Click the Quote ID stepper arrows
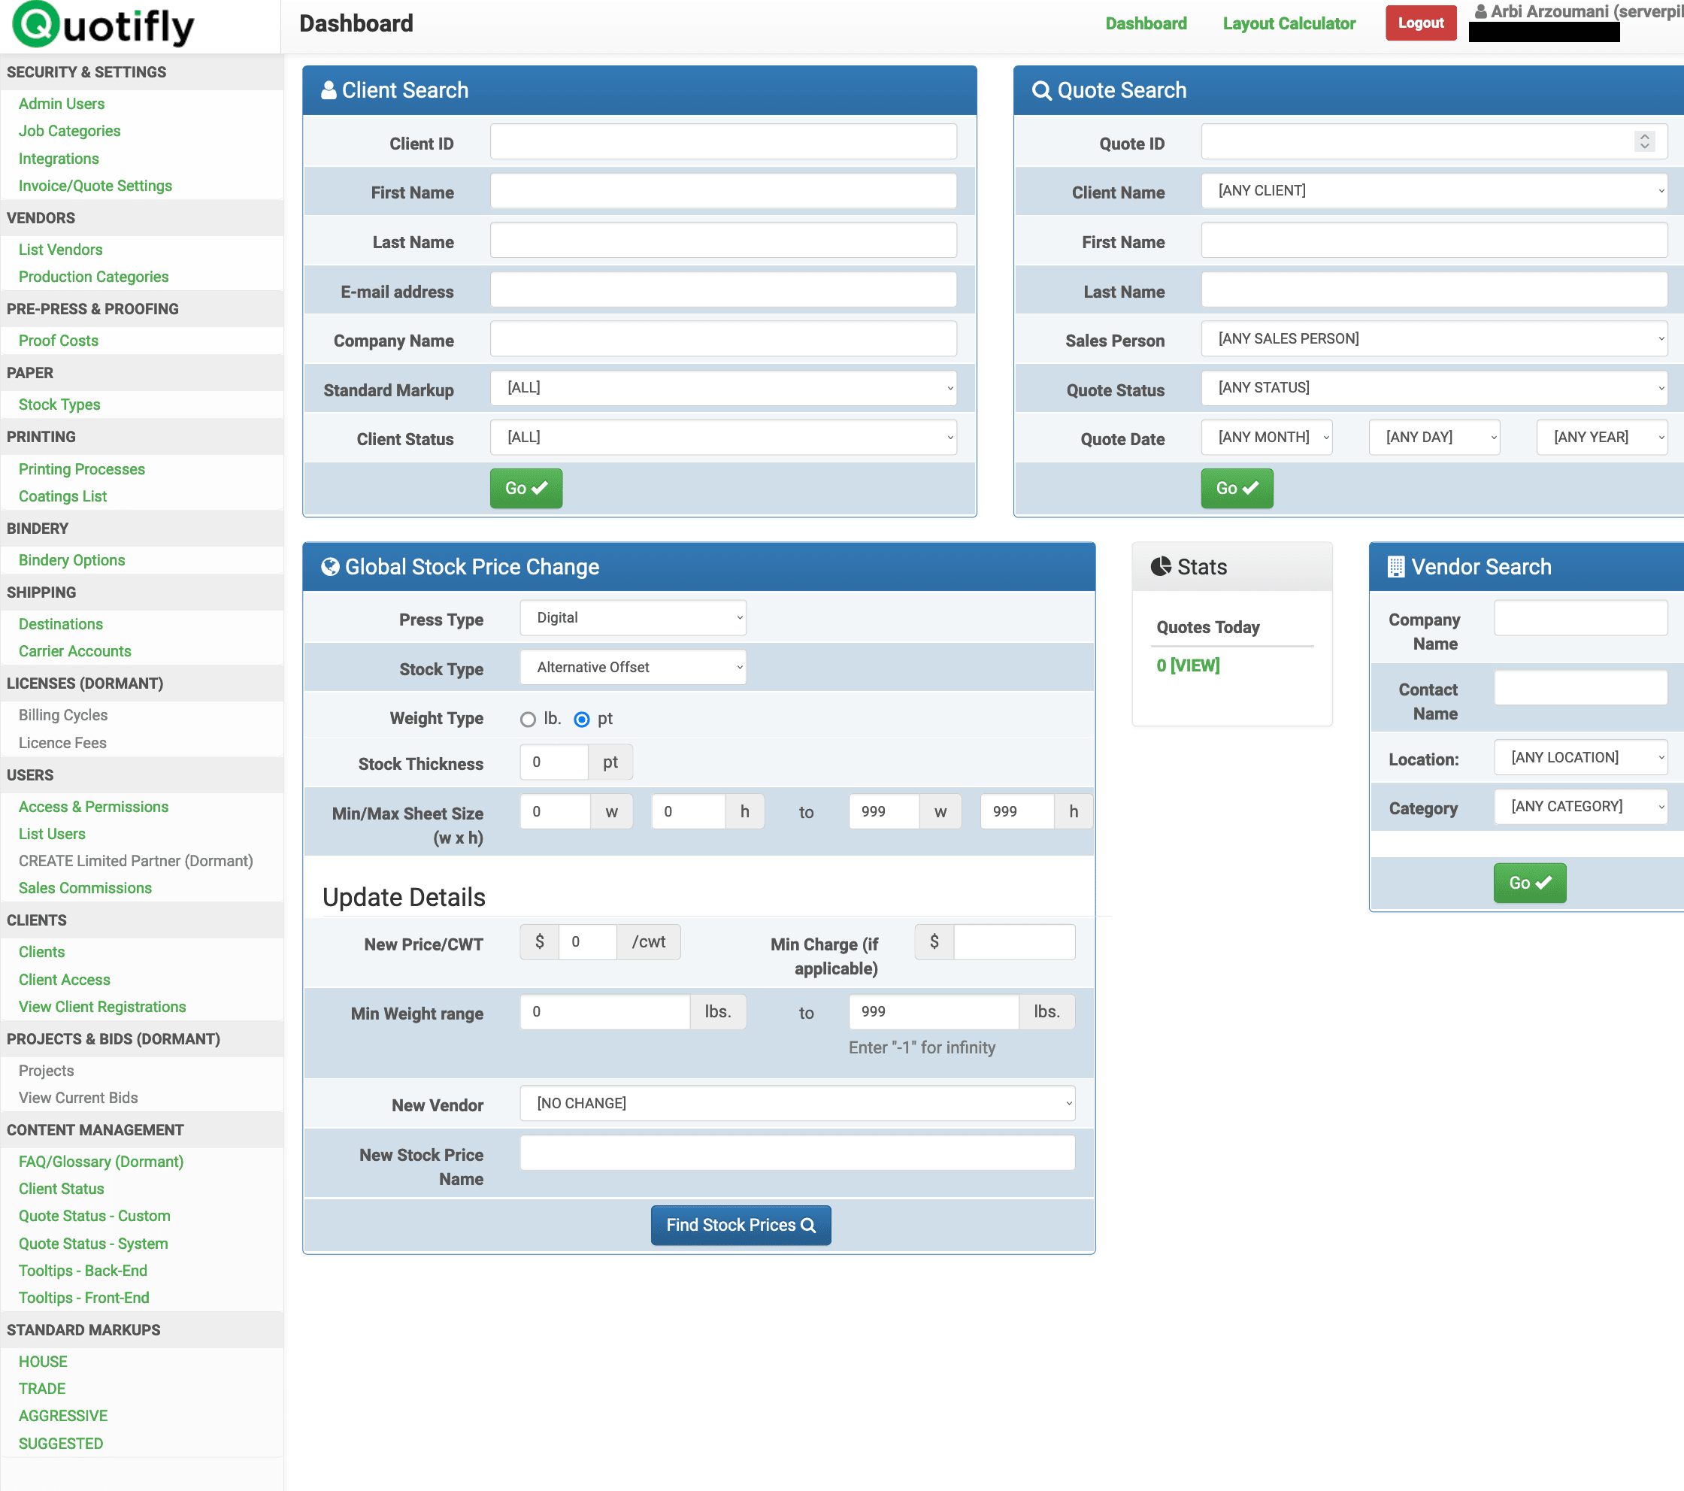This screenshot has height=1491, width=1684. [x=1644, y=141]
